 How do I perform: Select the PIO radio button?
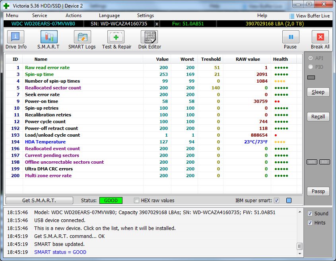[x=310, y=67]
